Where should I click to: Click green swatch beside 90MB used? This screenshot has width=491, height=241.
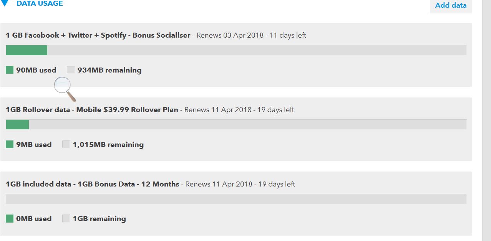pyautogui.click(x=10, y=70)
